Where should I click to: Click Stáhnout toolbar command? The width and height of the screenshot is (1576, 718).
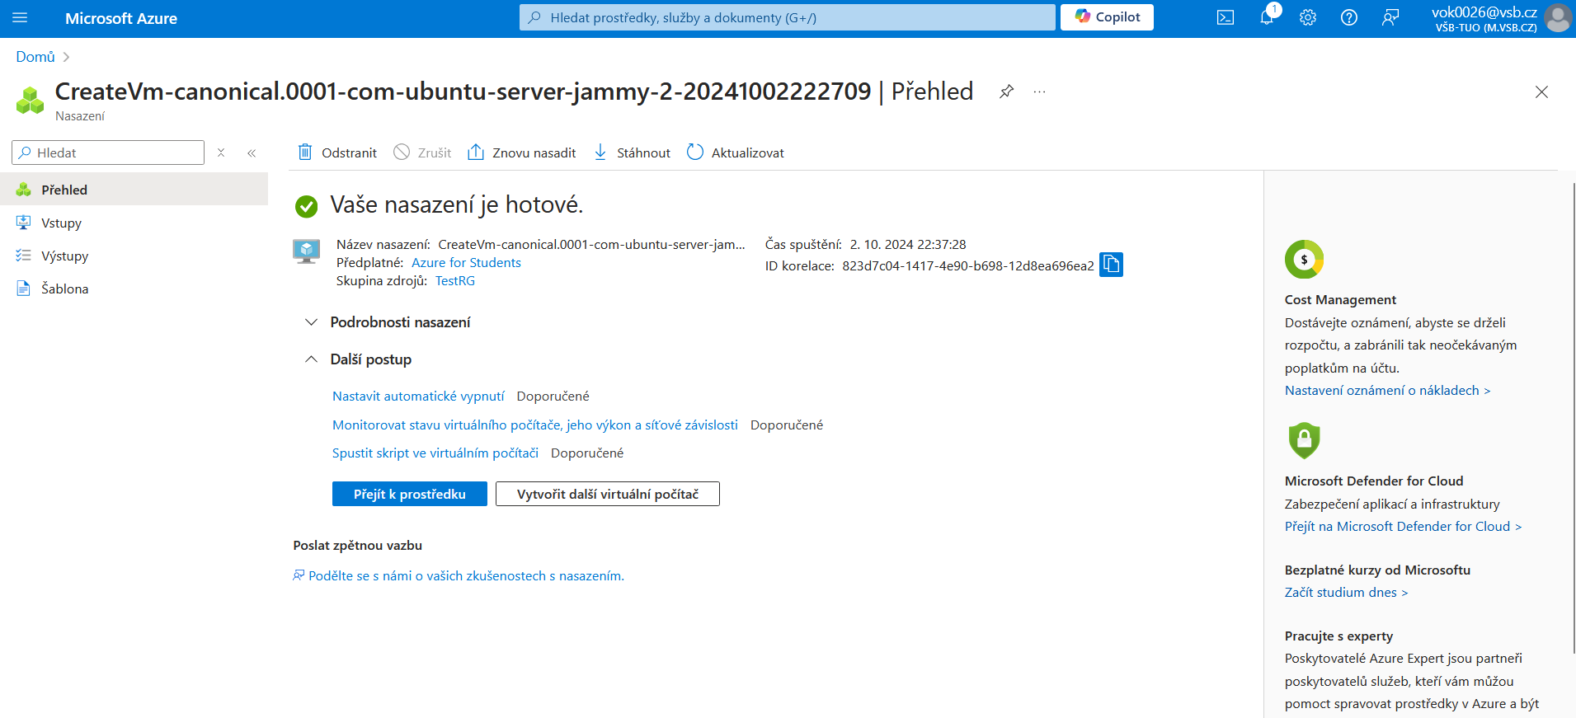click(632, 153)
